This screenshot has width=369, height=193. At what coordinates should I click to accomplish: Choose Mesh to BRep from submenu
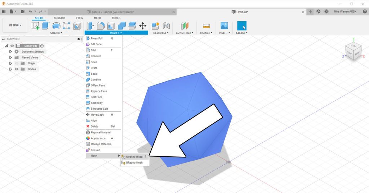134,157
